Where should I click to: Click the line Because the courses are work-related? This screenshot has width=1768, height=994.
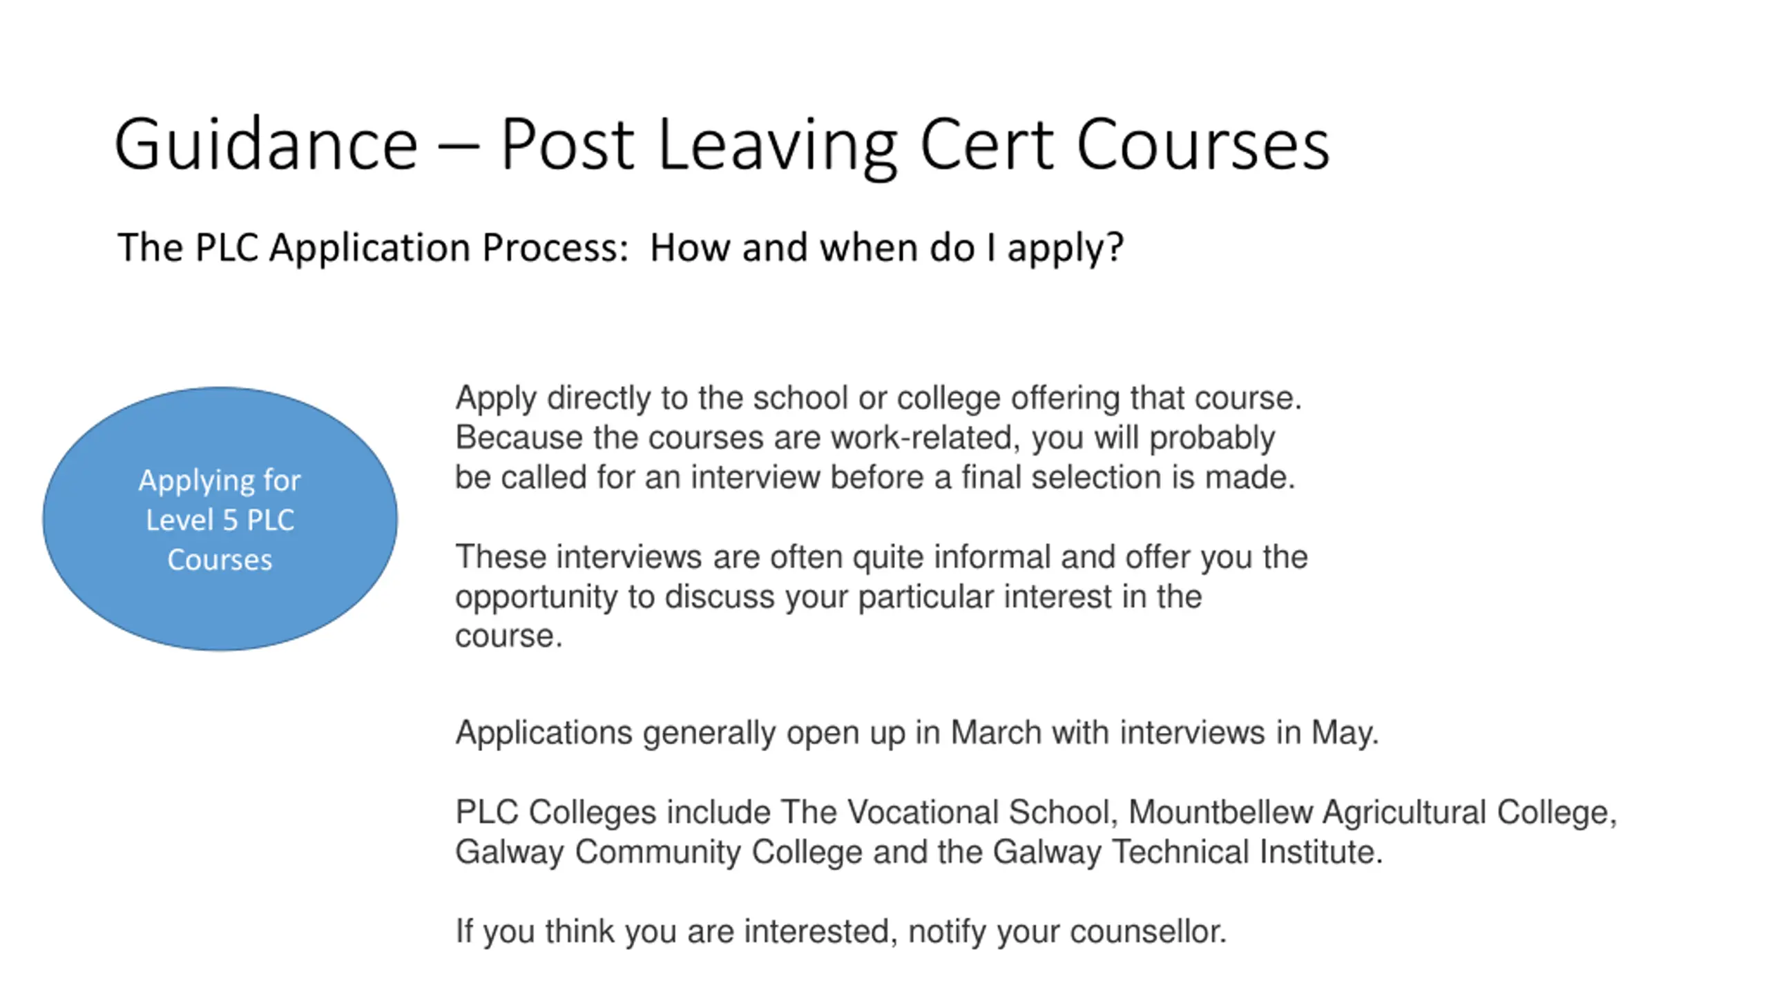pos(865,438)
